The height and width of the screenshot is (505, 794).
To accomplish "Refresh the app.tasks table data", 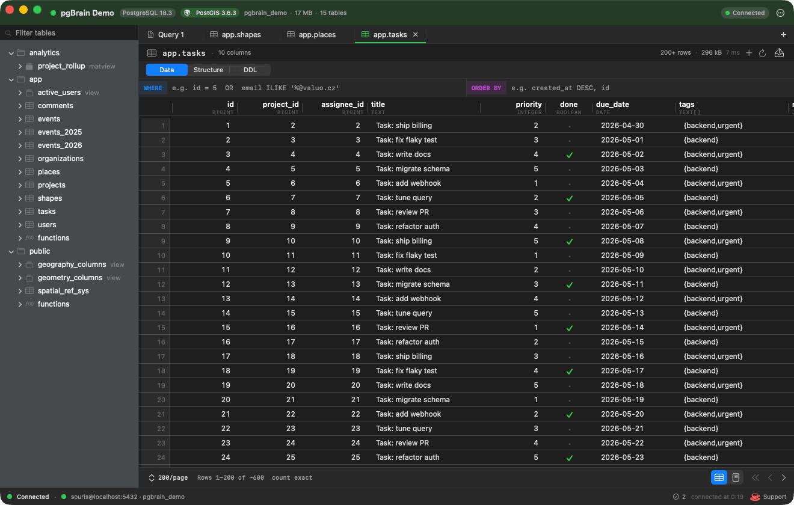I will coord(763,53).
